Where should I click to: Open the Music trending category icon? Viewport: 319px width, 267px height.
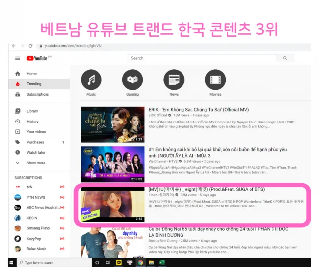[91, 80]
